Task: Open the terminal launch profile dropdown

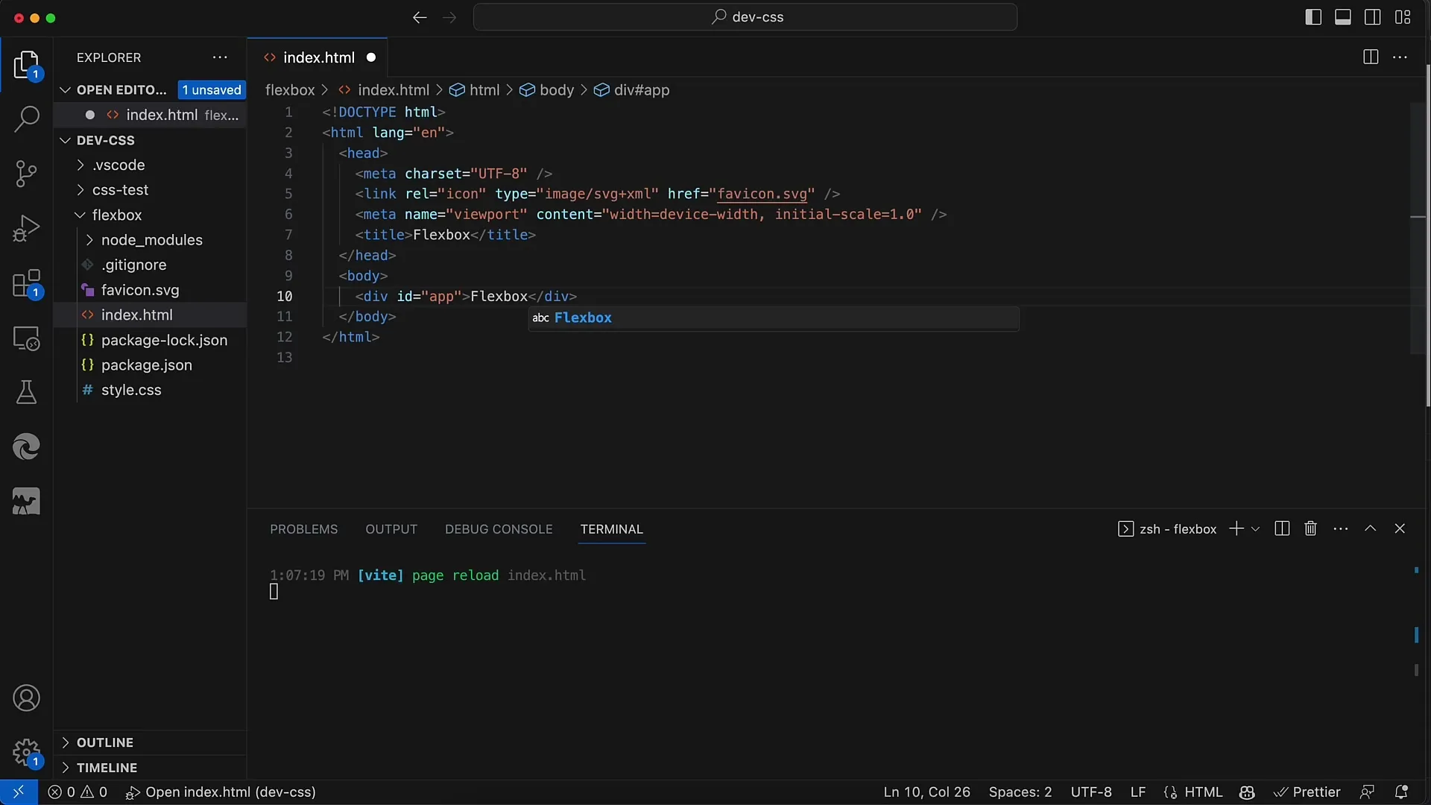Action: pyautogui.click(x=1256, y=528)
